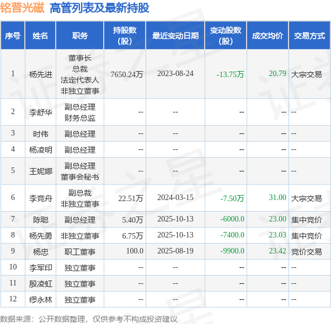
Task: Click 集中竞价 in 杨先勇's row
Action: (307, 236)
